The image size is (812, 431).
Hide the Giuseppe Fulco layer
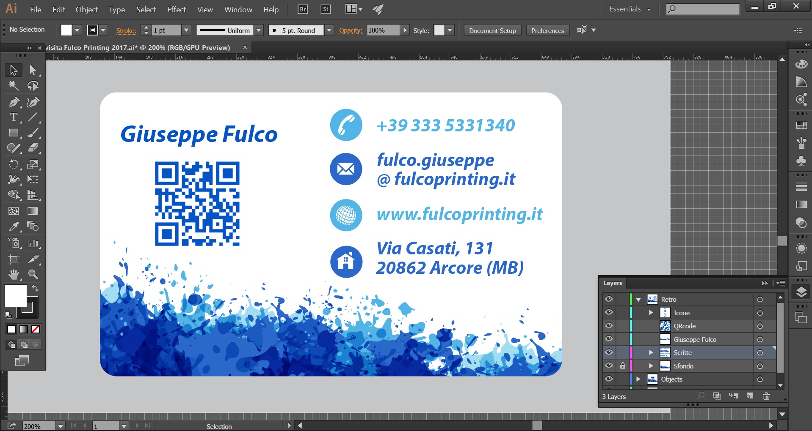click(x=609, y=339)
